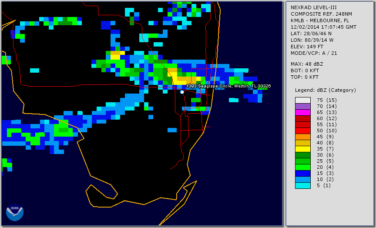Click the white location marker dot at Weston

[182, 92]
